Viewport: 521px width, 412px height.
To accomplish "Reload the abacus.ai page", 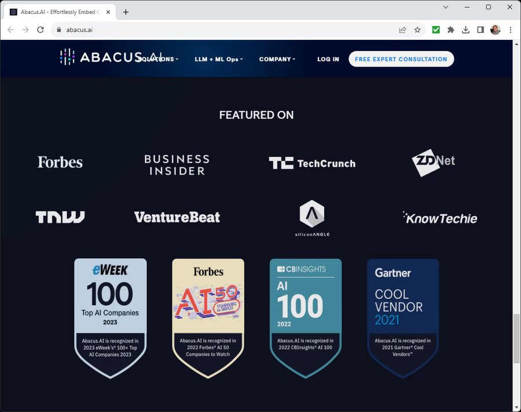I will click(41, 30).
